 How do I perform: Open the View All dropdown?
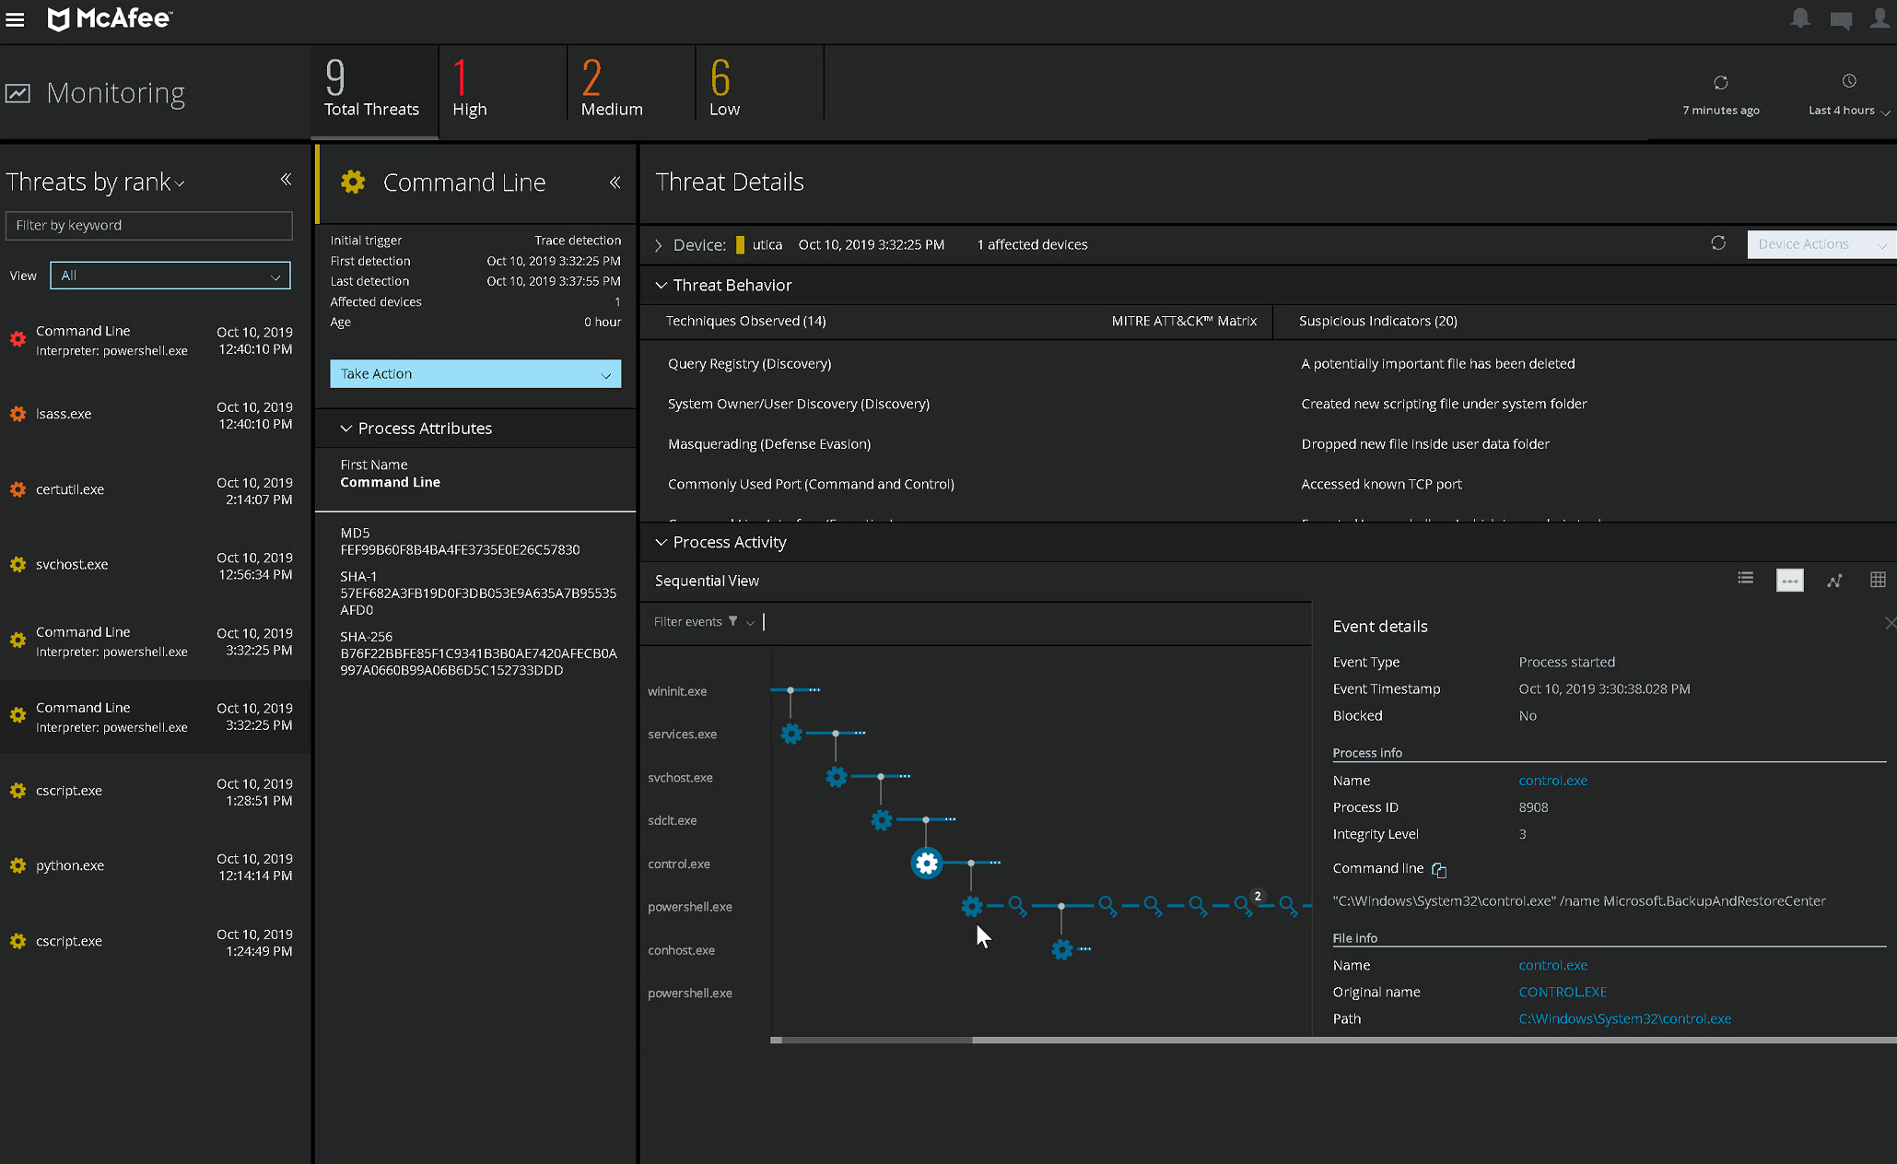coord(170,276)
